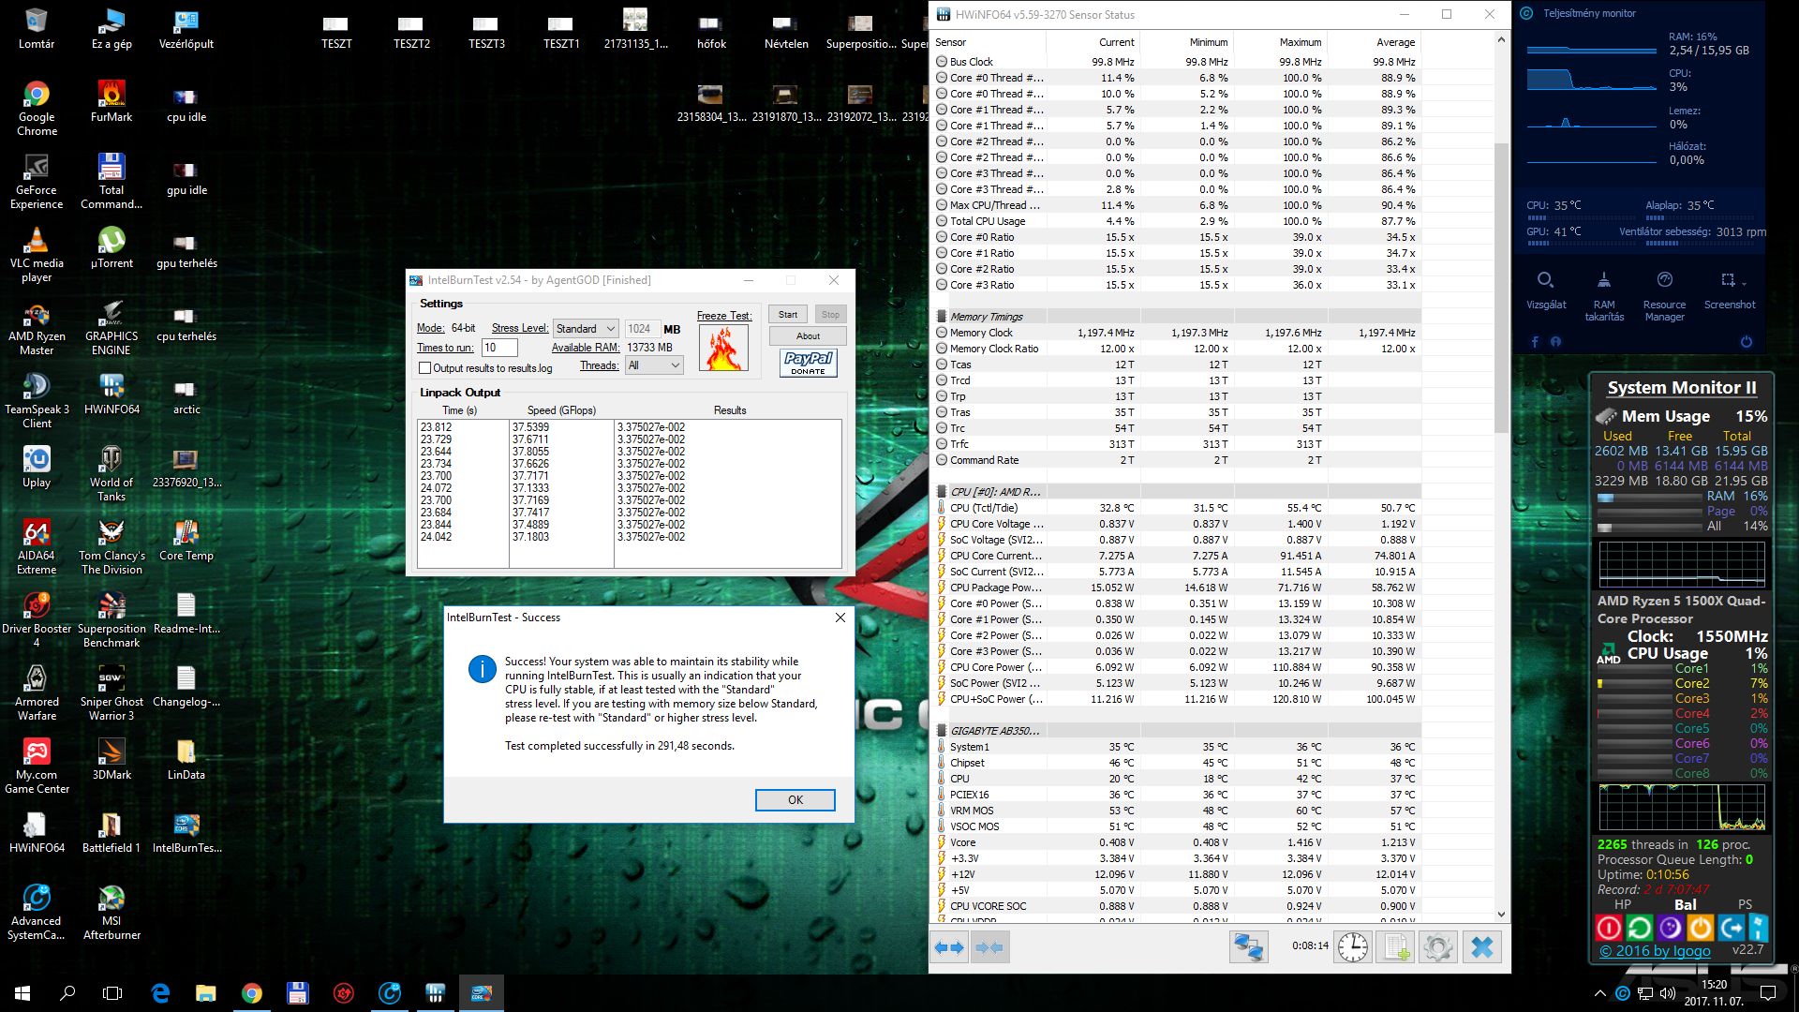Open Core Temp desktop shortcut
The image size is (1799, 1012).
[x=186, y=540]
